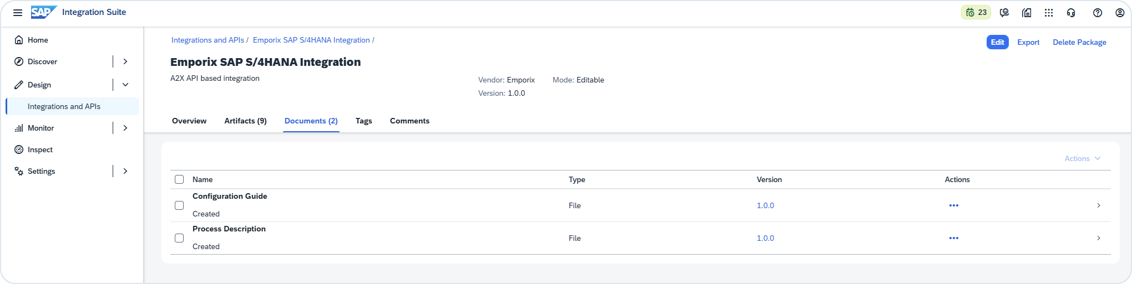Select Integrations and APIs in the sidebar
This screenshot has width=1132, height=284.
click(x=73, y=106)
